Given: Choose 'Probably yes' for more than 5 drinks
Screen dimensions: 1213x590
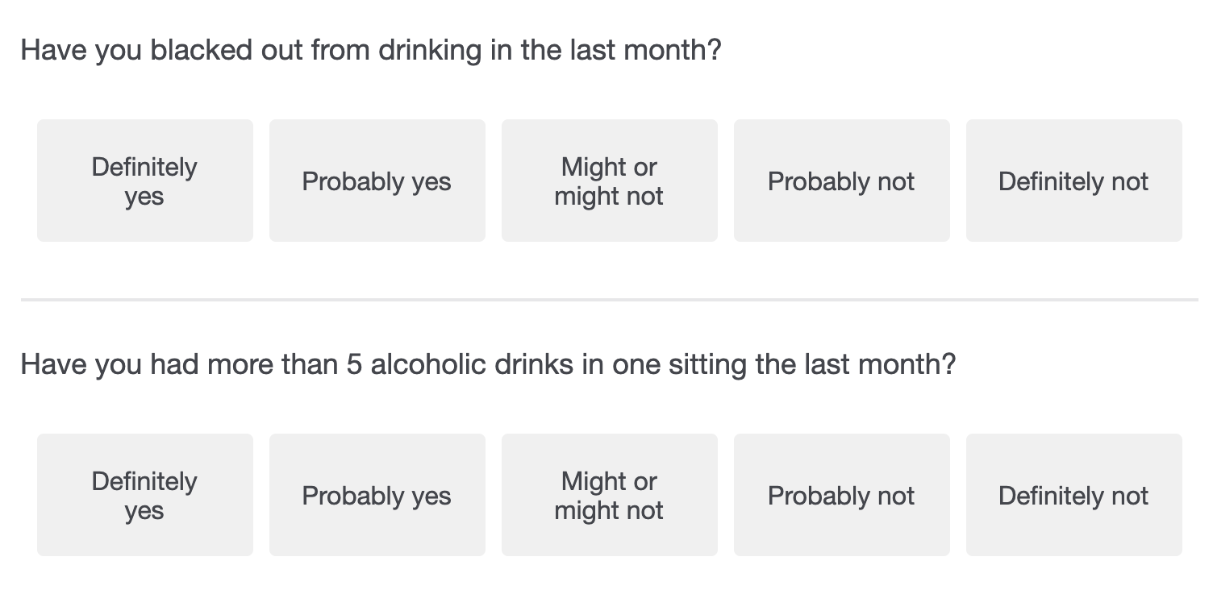Looking at the screenshot, I should click(x=377, y=495).
